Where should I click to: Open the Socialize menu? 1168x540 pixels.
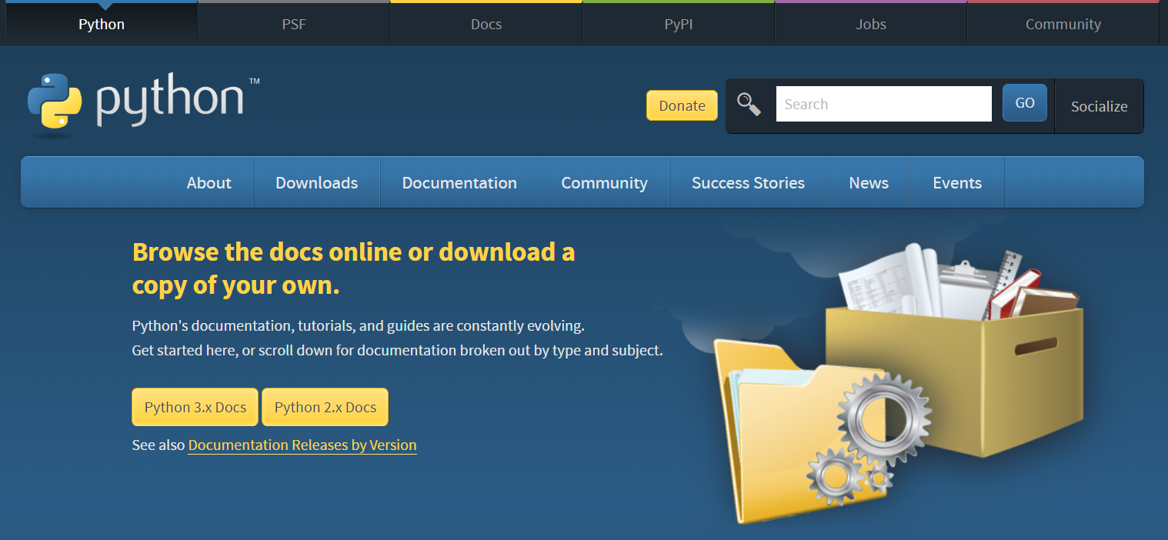1099,106
